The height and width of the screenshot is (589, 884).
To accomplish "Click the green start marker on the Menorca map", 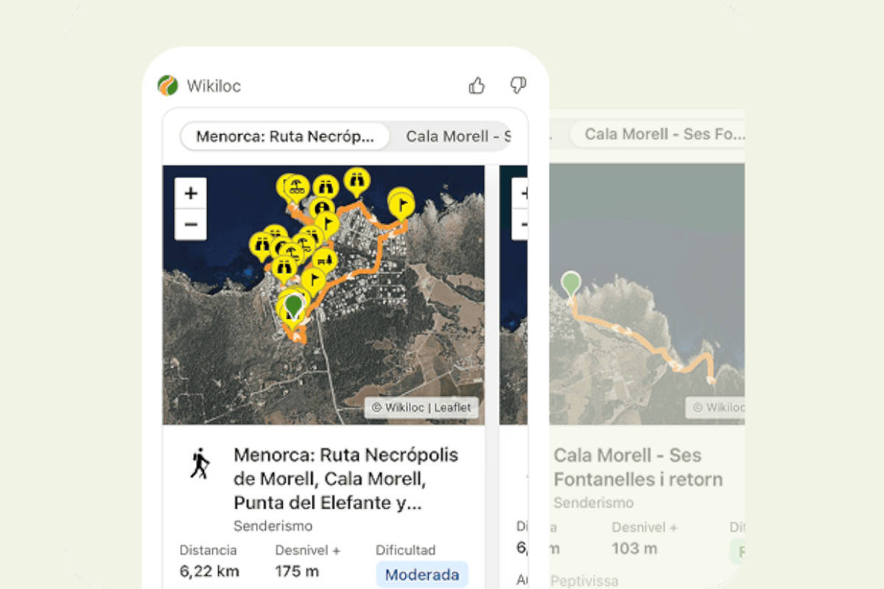I will [x=294, y=306].
